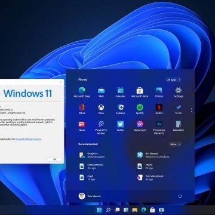Start the Solitaire game
This screenshot has height=215, width=215.
(x=121, y=109)
